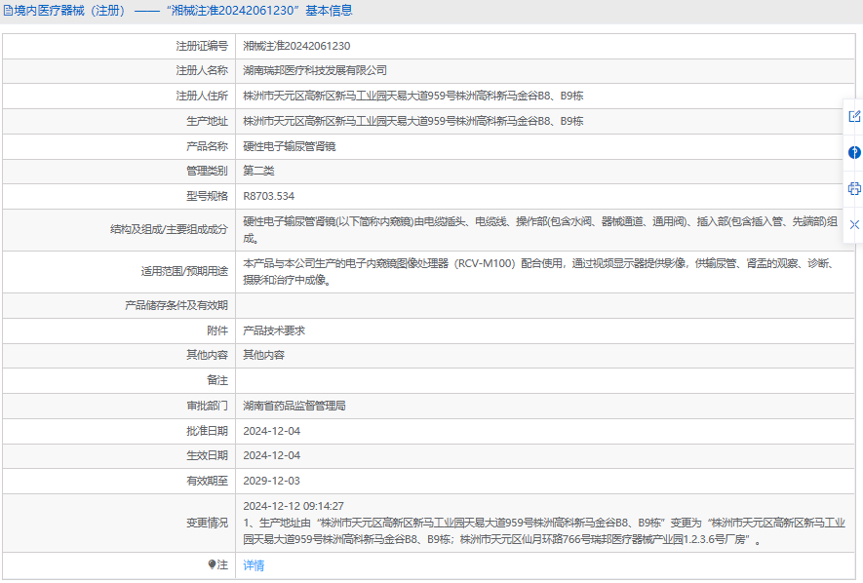Click the document icon beside page title
The width and height of the screenshot is (863, 583).
8,11
